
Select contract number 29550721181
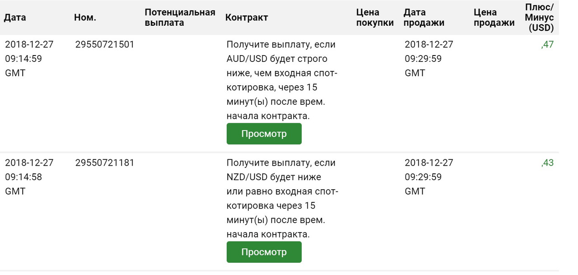click(x=105, y=163)
